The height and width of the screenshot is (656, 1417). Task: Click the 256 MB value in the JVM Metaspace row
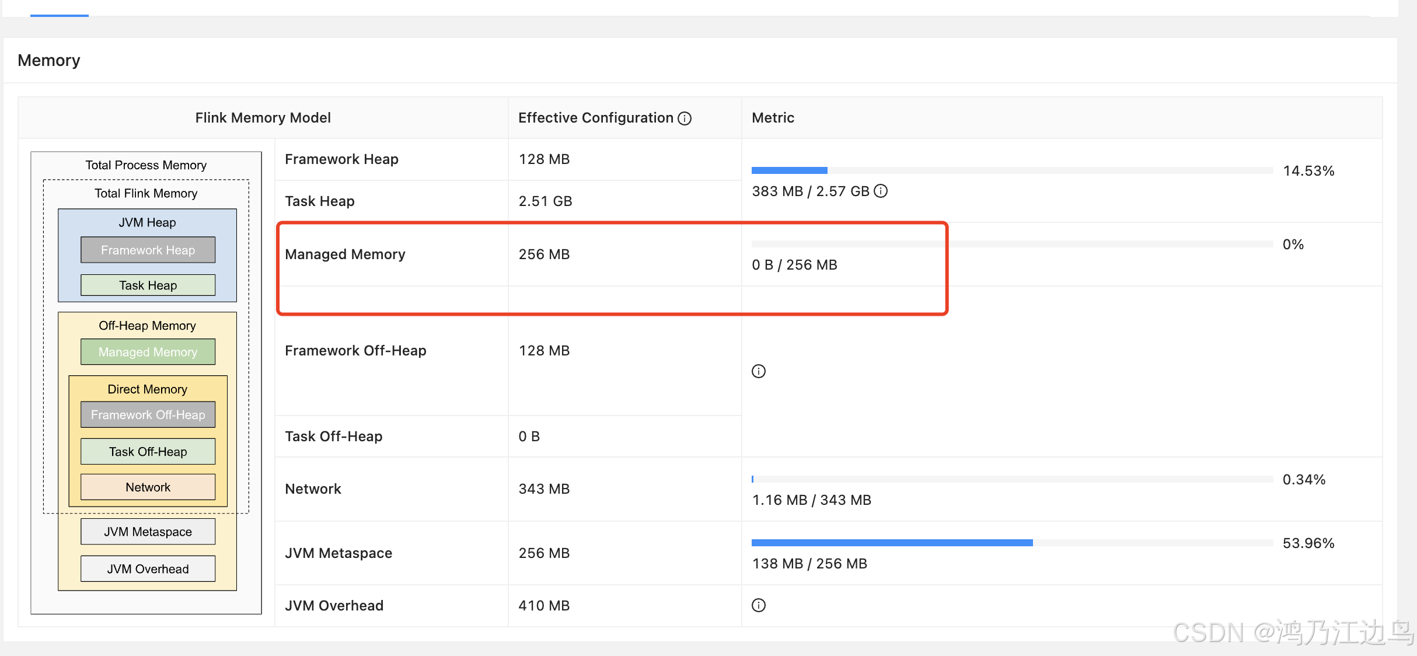(544, 553)
